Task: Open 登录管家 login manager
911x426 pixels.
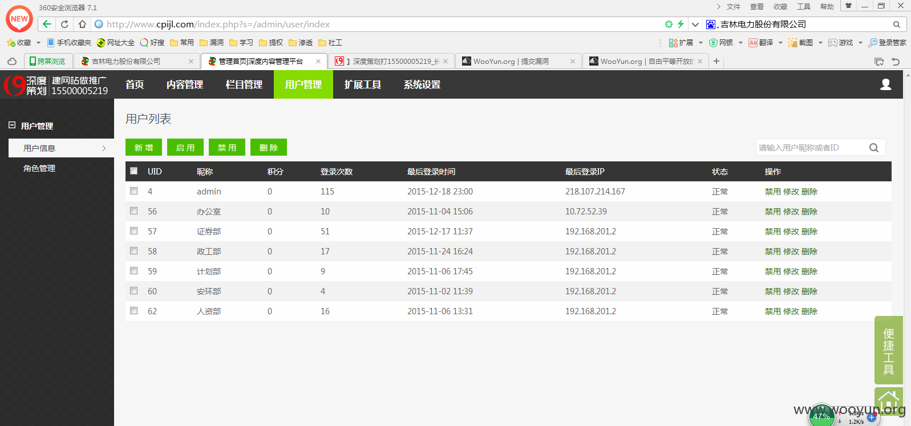Action: [x=887, y=43]
